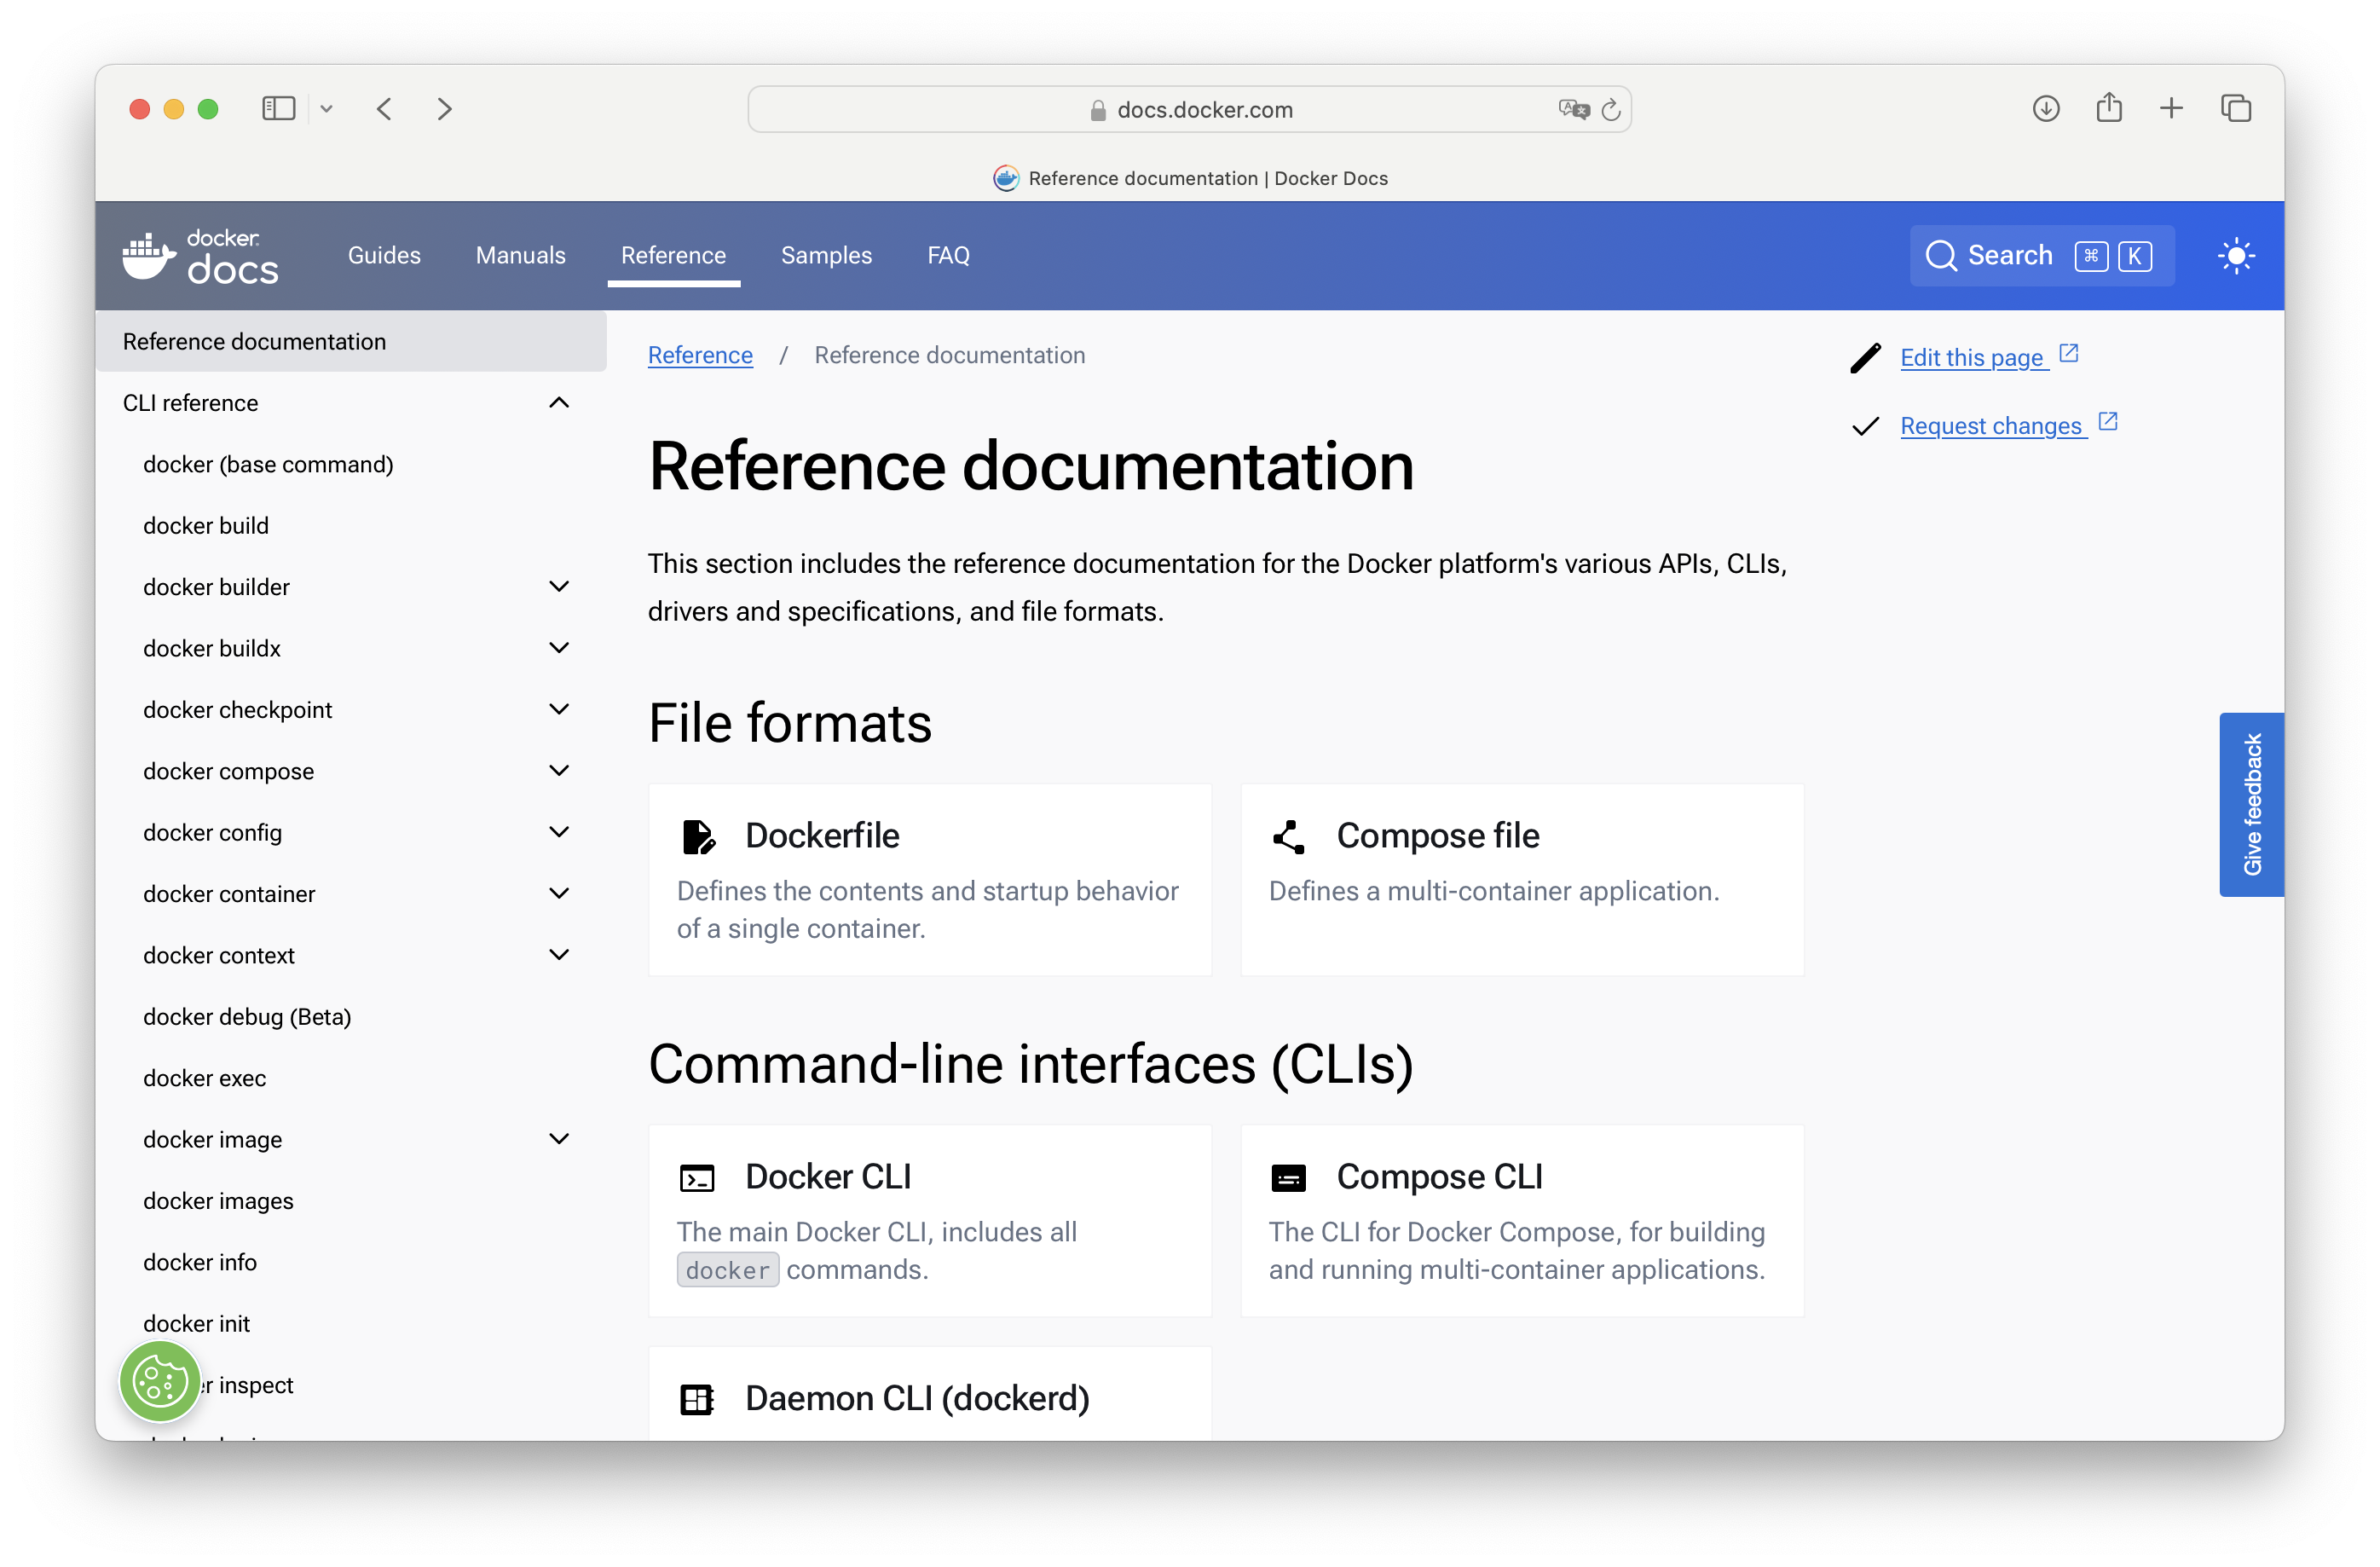Select the Reference nav tab
The image size is (2380, 1567).
673,255
